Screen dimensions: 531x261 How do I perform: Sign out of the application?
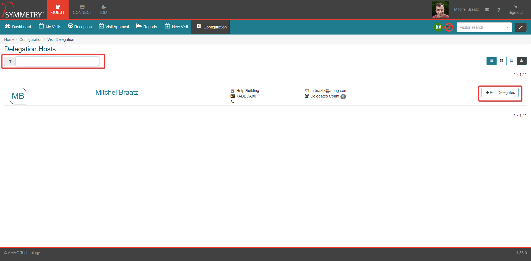pos(516,10)
